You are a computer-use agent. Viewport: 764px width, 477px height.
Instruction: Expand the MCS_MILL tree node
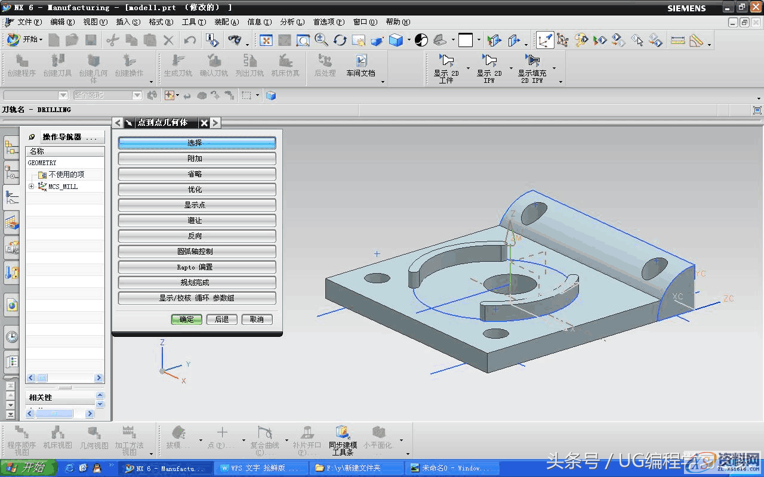click(x=31, y=187)
